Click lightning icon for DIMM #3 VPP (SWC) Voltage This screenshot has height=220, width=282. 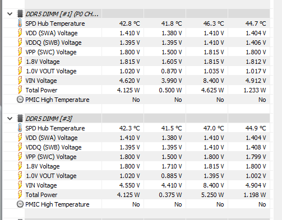(x=20, y=157)
